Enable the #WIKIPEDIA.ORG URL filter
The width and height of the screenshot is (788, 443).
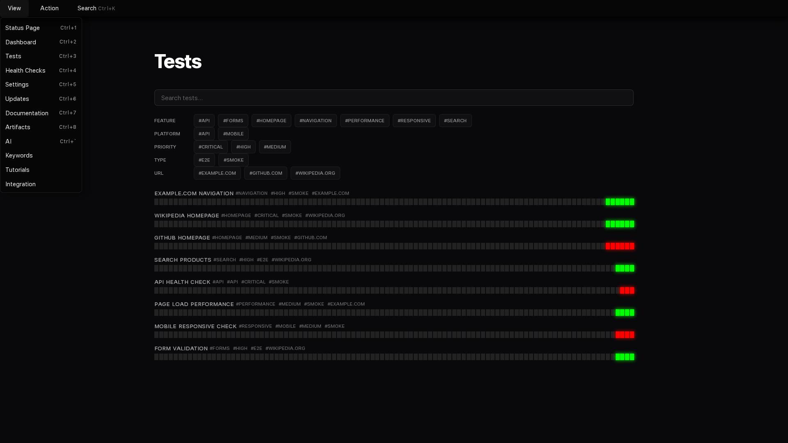(315, 173)
